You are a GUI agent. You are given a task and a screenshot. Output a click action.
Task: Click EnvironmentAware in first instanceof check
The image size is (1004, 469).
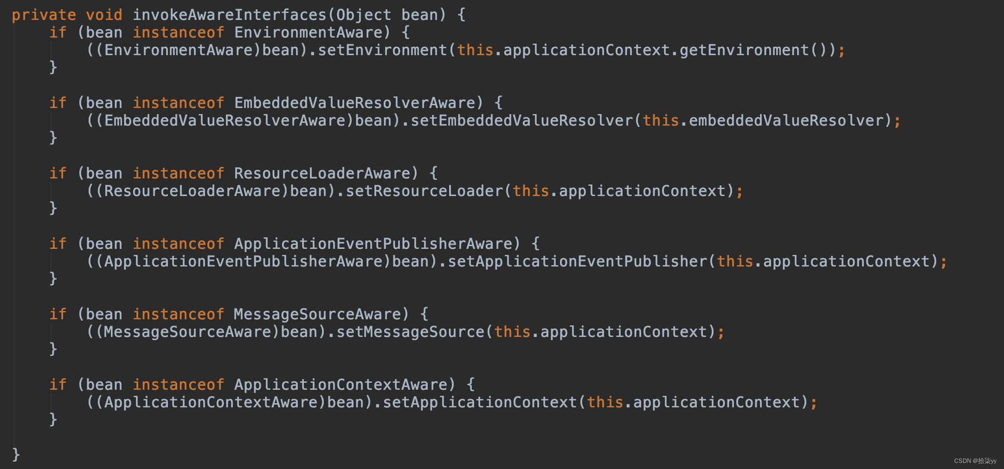(x=309, y=32)
